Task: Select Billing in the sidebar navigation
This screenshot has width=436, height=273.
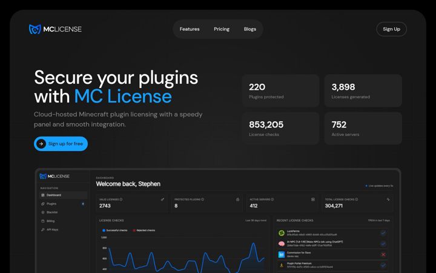Action: pyautogui.click(x=64, y=221)
